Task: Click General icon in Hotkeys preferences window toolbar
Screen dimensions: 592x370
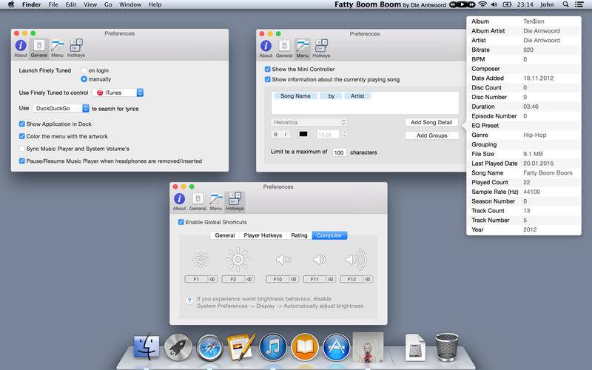Action: coord(198,201)
